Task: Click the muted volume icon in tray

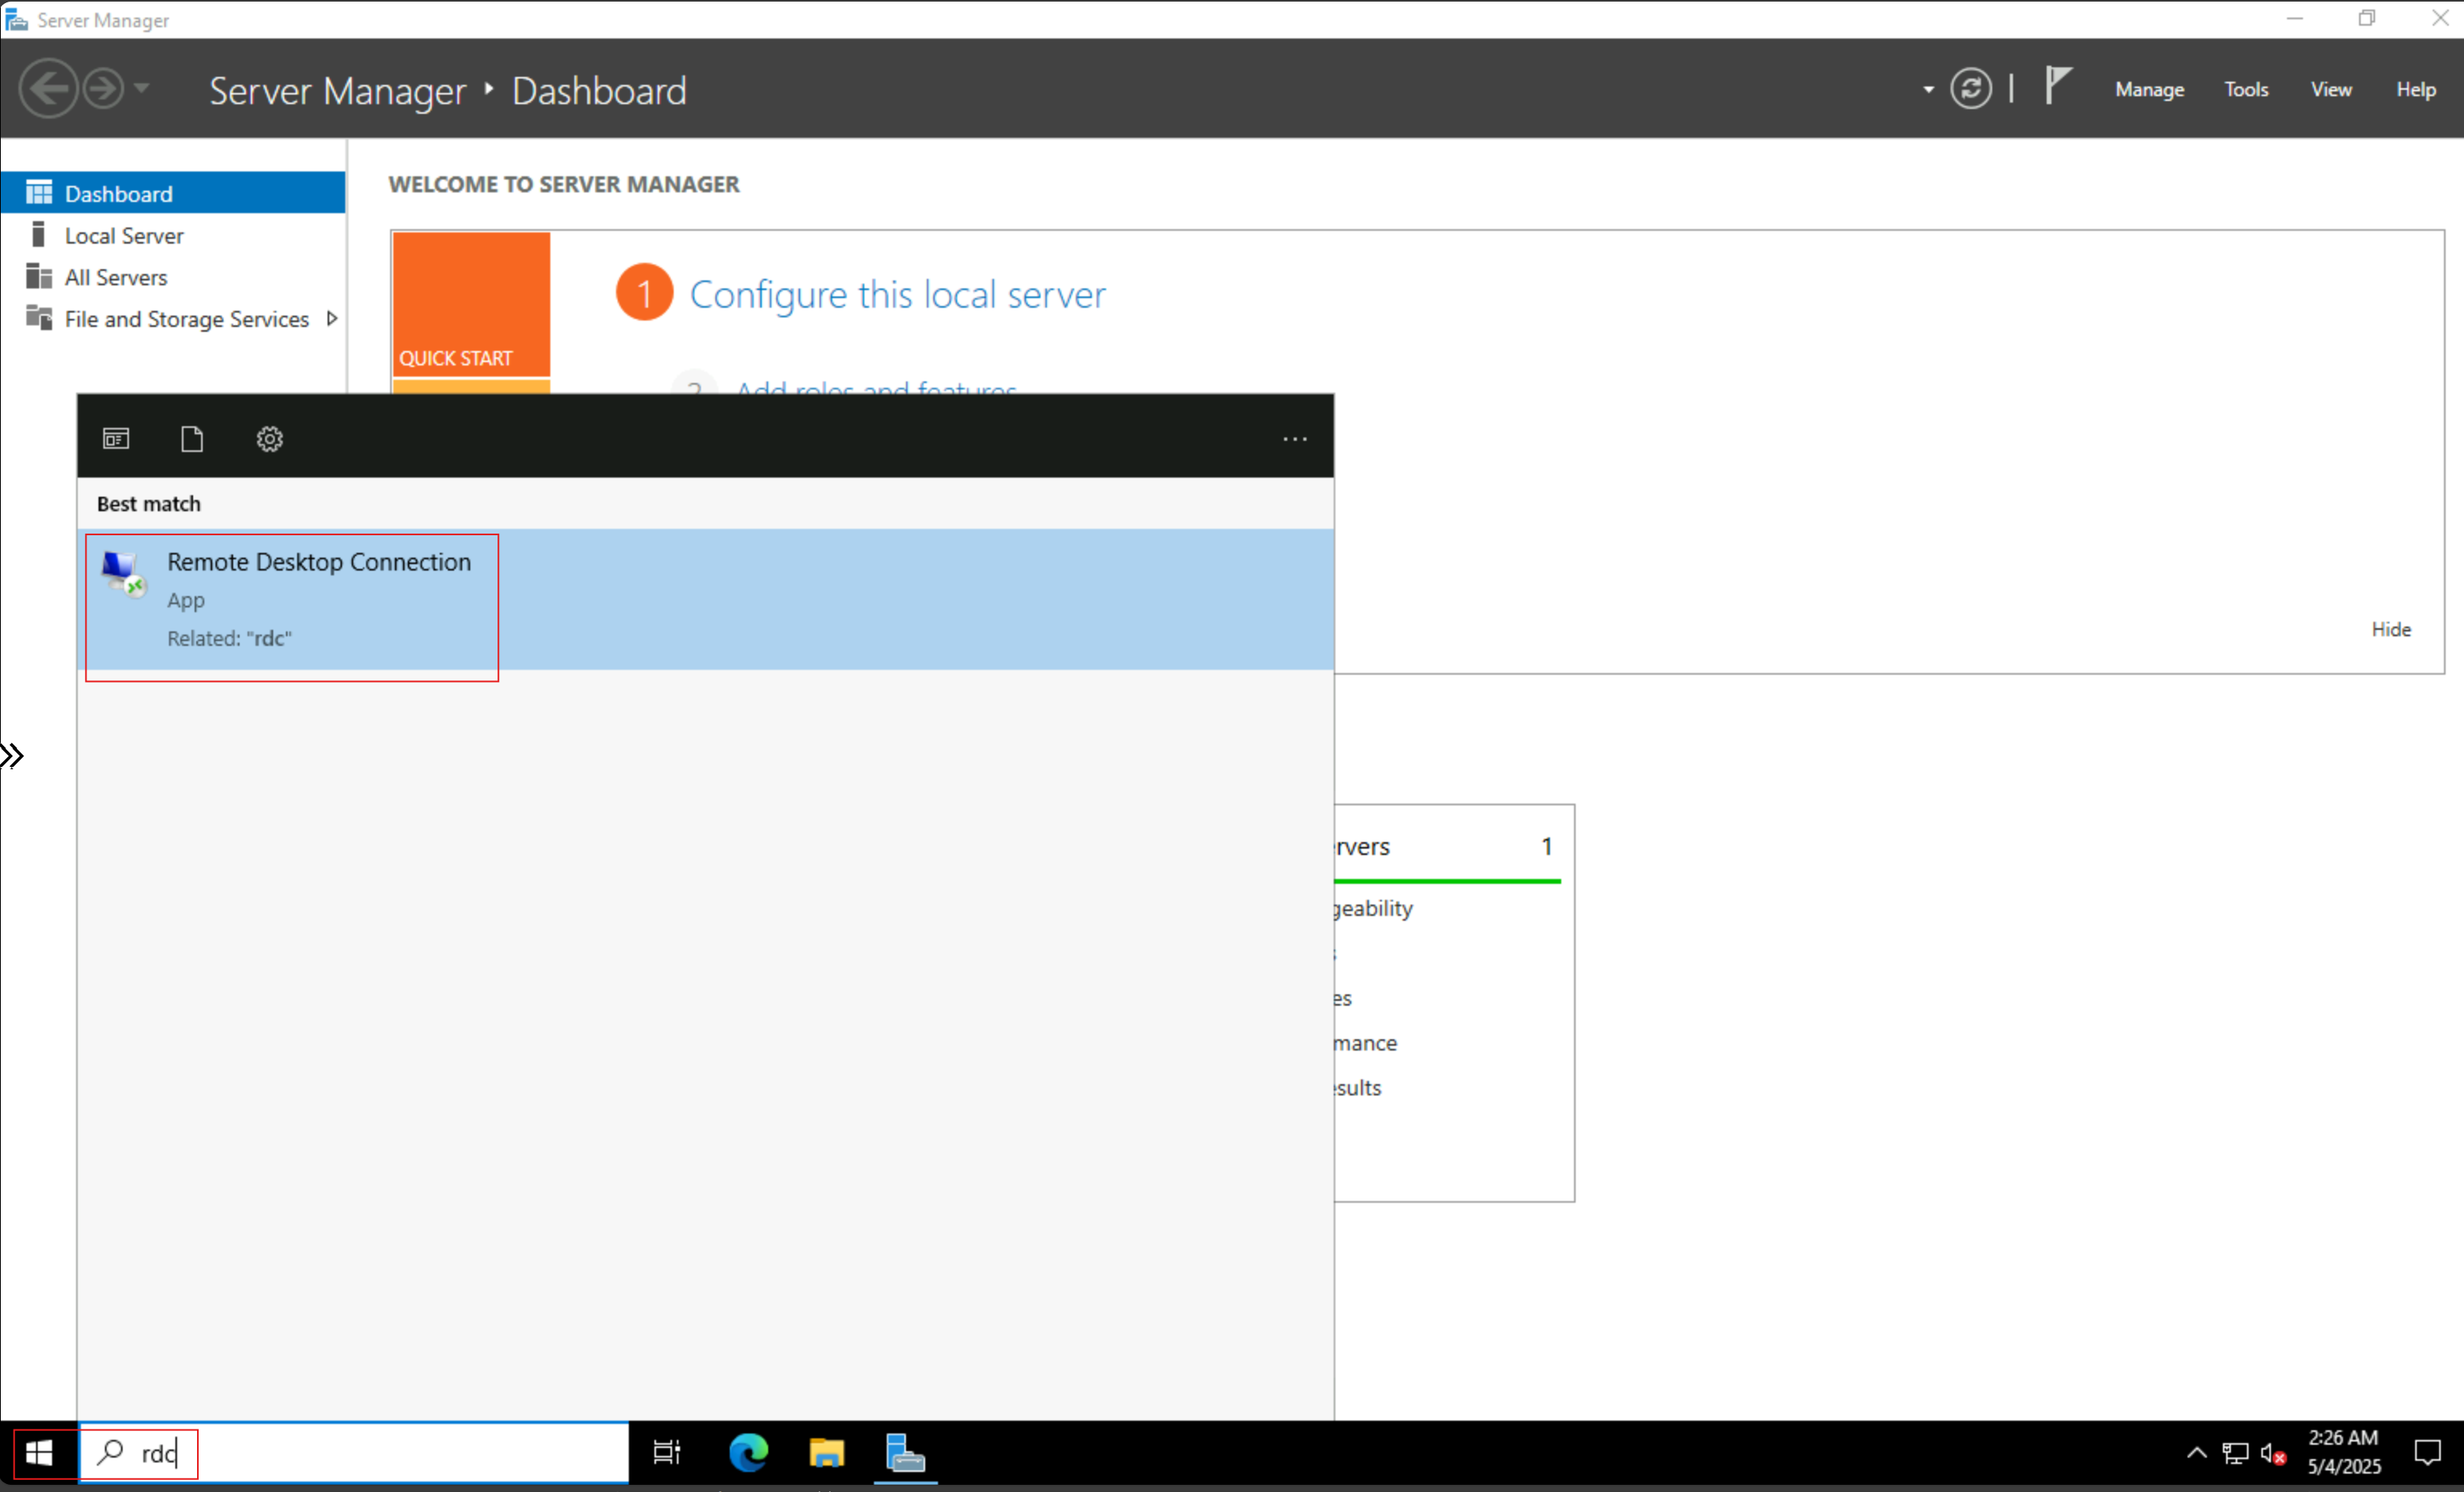Action: pyautogui.click(x=2273, y=1453)
